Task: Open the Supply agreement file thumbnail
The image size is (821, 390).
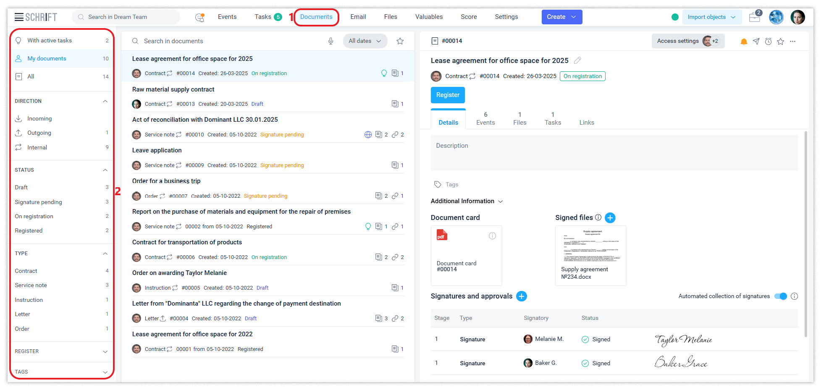Action: click(x=590, y=255)
